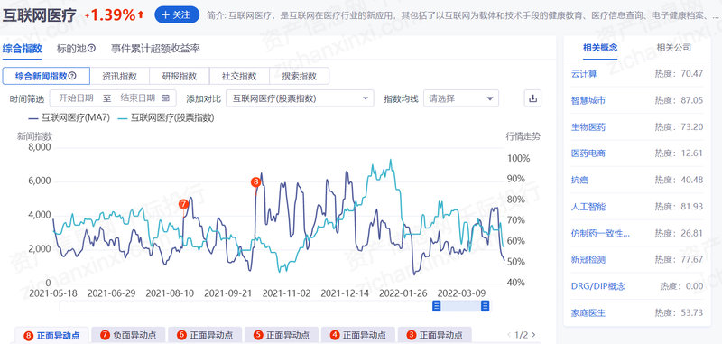Click event marker 8 on chart
The height and width of the screenshot is (344, 722).
pos(255,181)
